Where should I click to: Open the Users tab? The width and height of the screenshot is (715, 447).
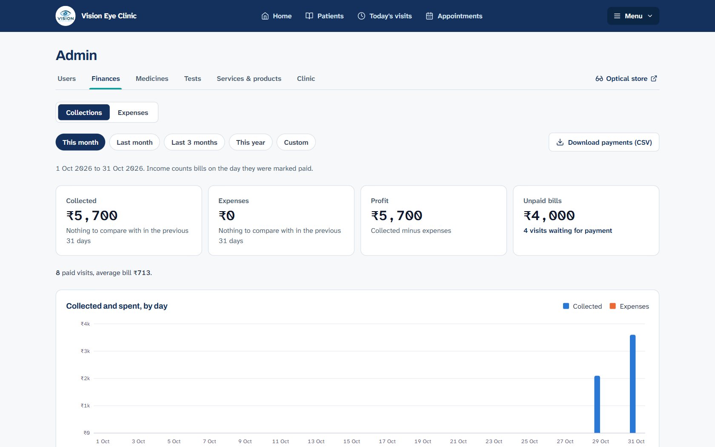[x=67, y=78]
